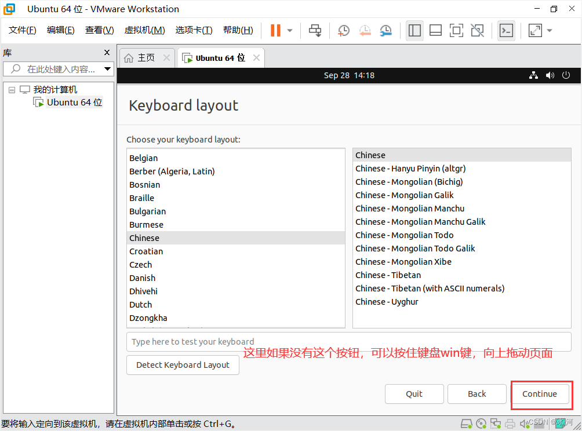This screenshot has height=431, width=582.
Task: Select Chinese - Mongolian Todo variant
Action: click(x=462, y=235)
